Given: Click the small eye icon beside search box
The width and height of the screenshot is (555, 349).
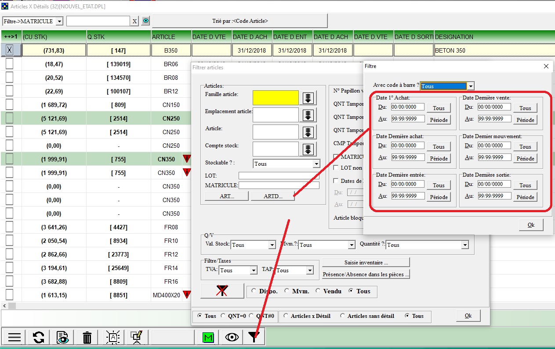Looking at the screenshot, I should coord(145,21).
